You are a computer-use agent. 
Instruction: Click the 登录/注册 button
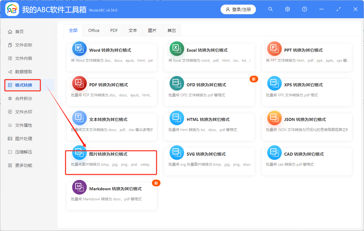click(238, 9)
